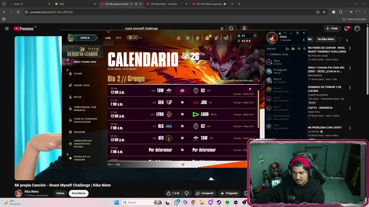369x207 pixels.
Task: Search friends with Social magnifier icon
Action: pyautogui.click(x=304, y=49)
